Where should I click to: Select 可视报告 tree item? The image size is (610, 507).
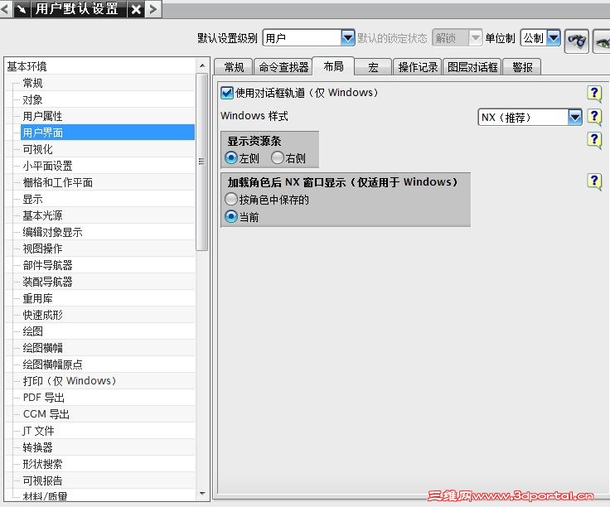[x=43, y=480]
